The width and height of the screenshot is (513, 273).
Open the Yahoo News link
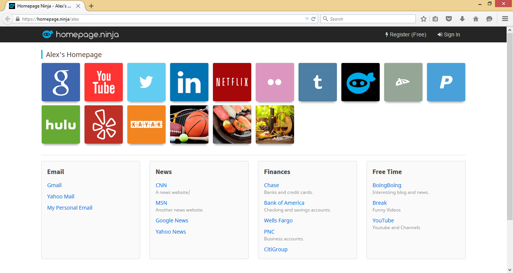171,232
